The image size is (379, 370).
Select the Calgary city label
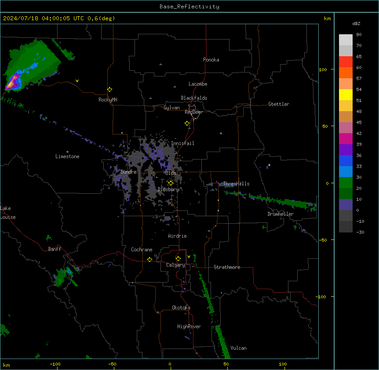point(175,265)
